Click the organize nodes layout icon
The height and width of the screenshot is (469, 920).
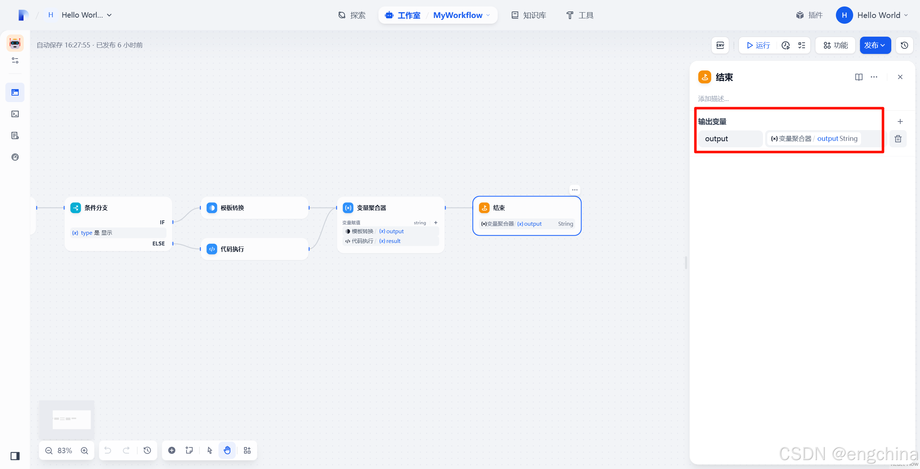[x=247, y=450]
